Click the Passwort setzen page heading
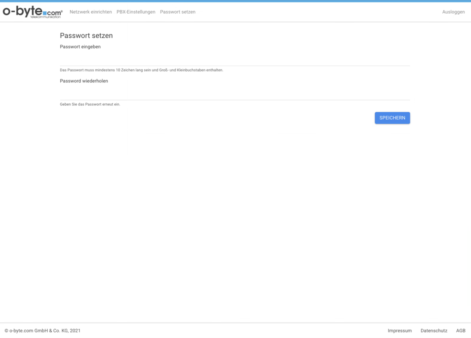This screenshot has width=471, height=338. tap(86, 36)
